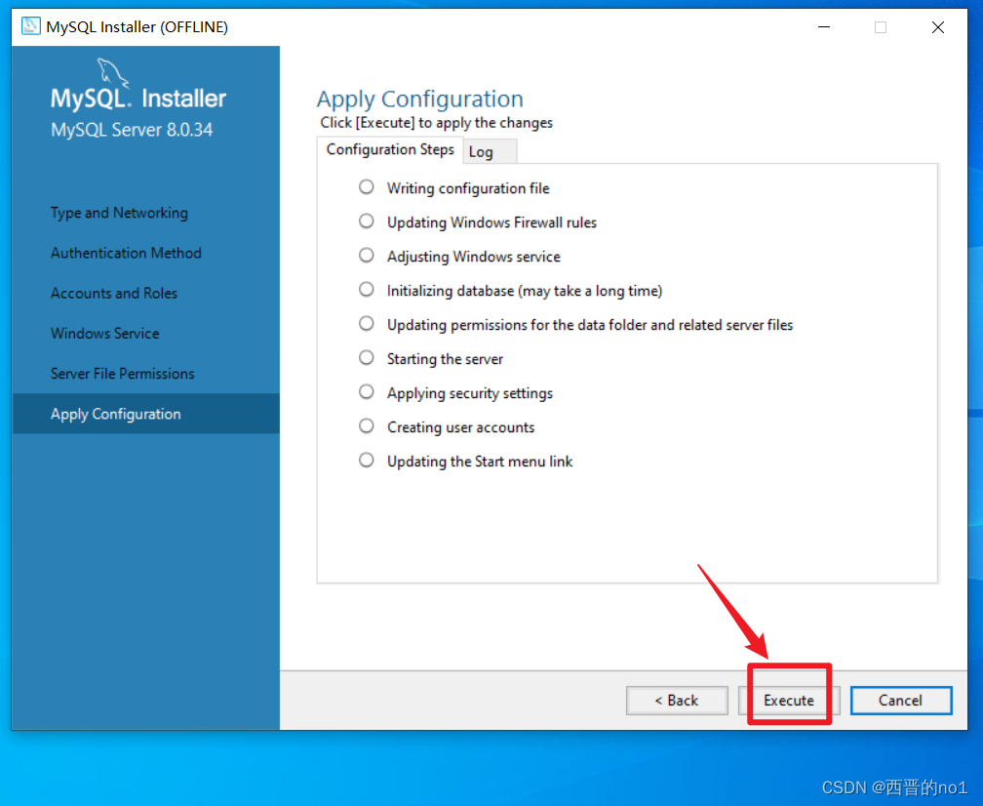This screenshot has width=983, height=806.
Task: Click the MySQL Installer title bar icon
Action: click(31, 26)
